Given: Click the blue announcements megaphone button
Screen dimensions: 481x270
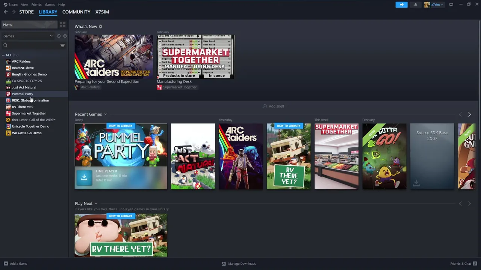Looking at the screenshot, I should pyautogui.click(x=401, y=4).
